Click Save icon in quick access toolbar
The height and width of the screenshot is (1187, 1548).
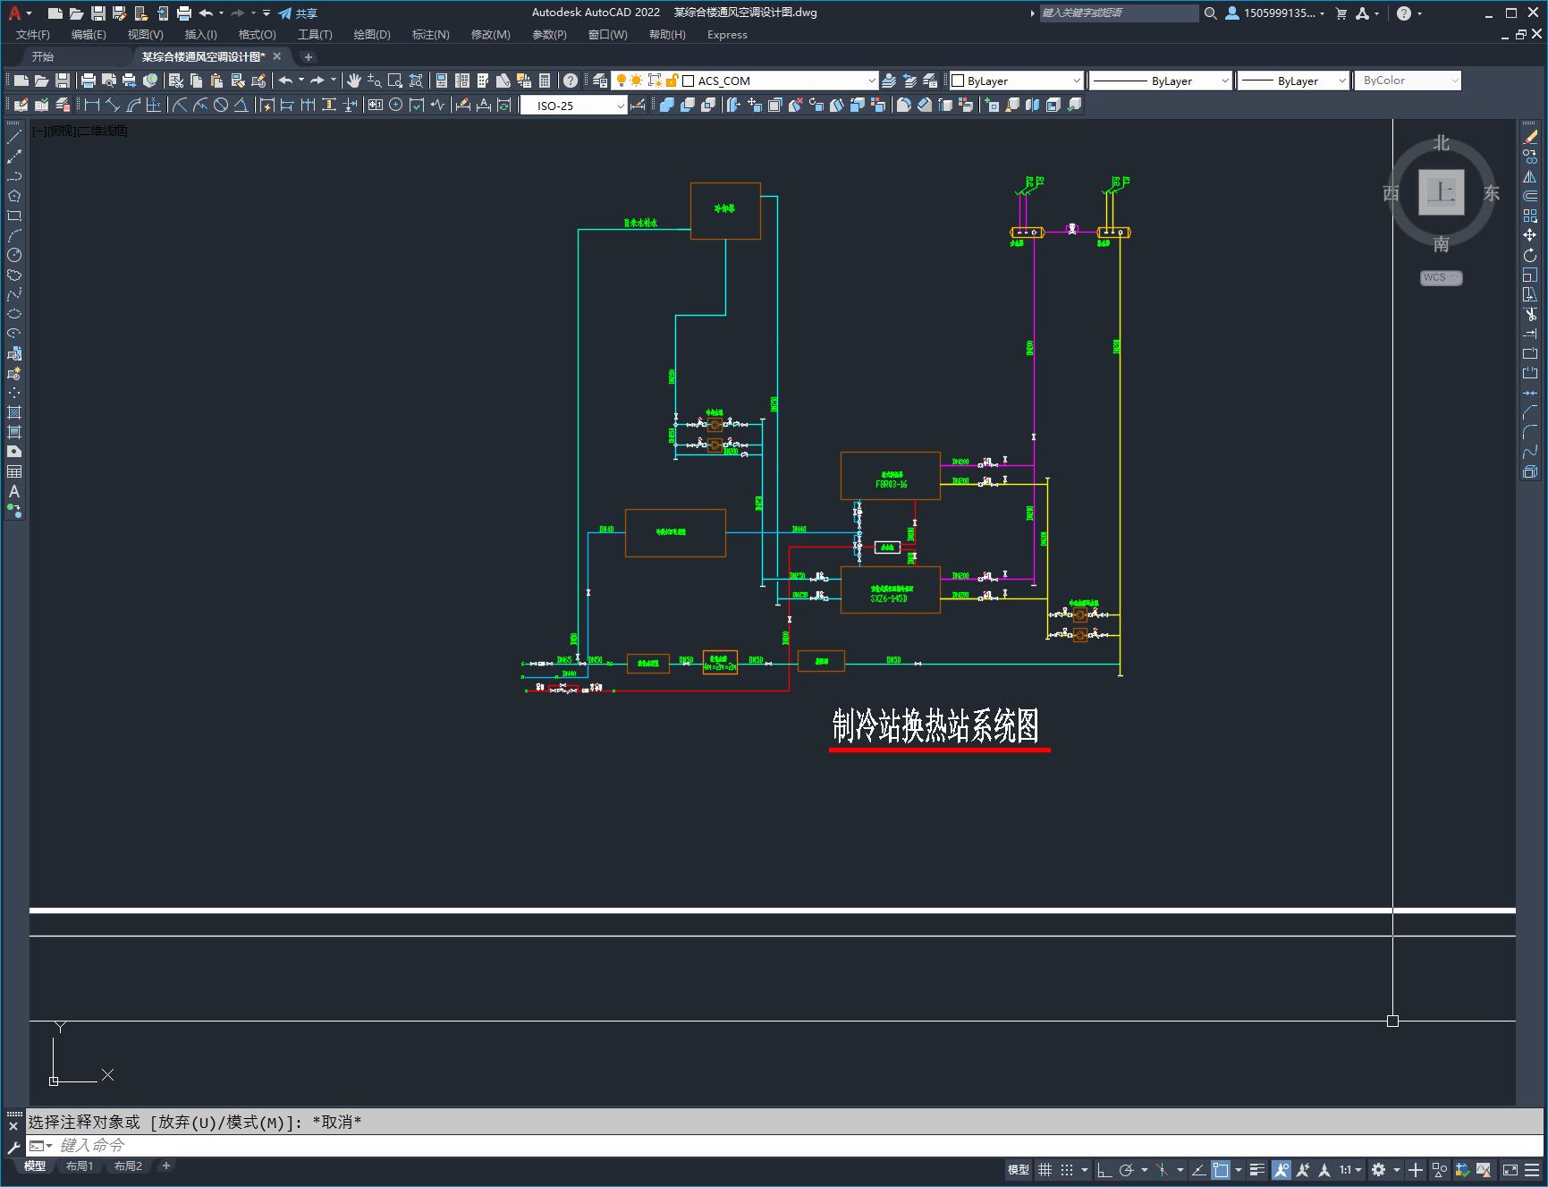click(98, 13)
